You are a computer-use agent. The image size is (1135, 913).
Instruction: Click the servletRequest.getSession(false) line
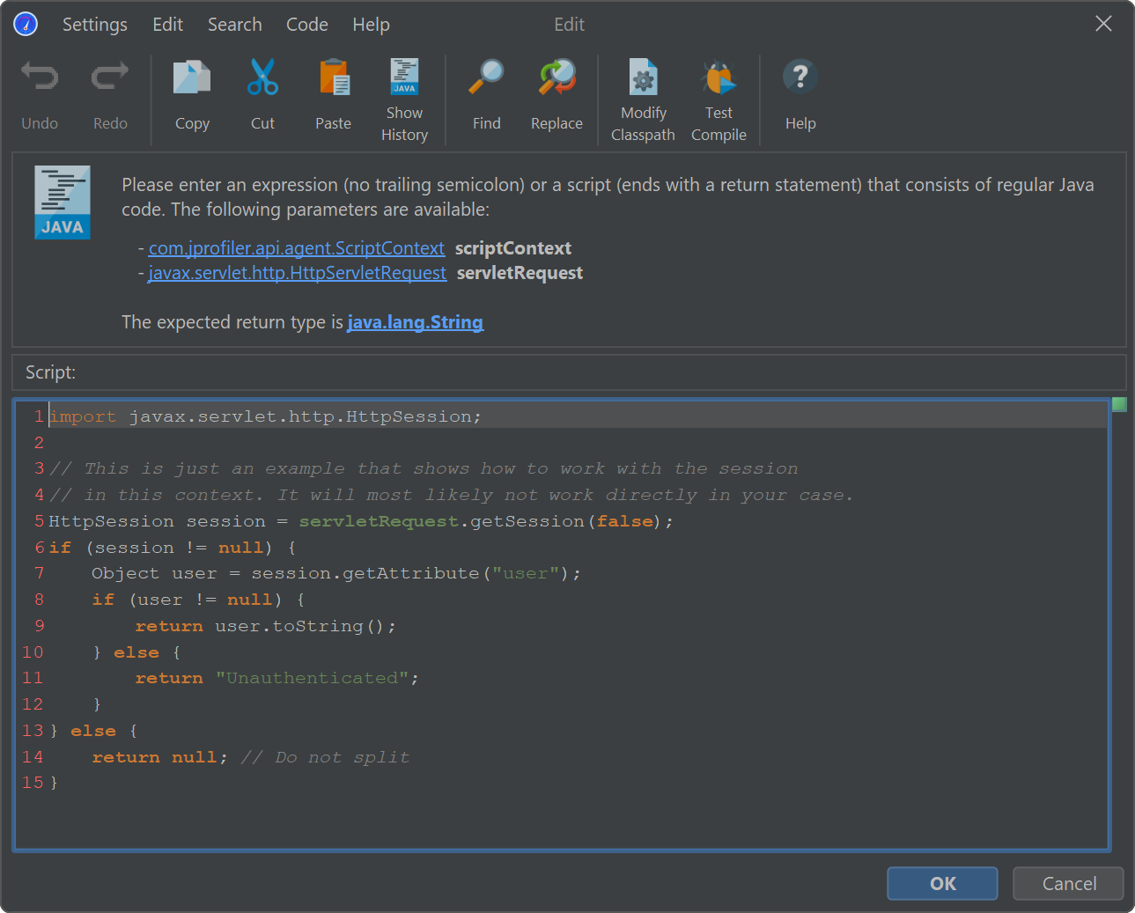[x=361, y=521]
